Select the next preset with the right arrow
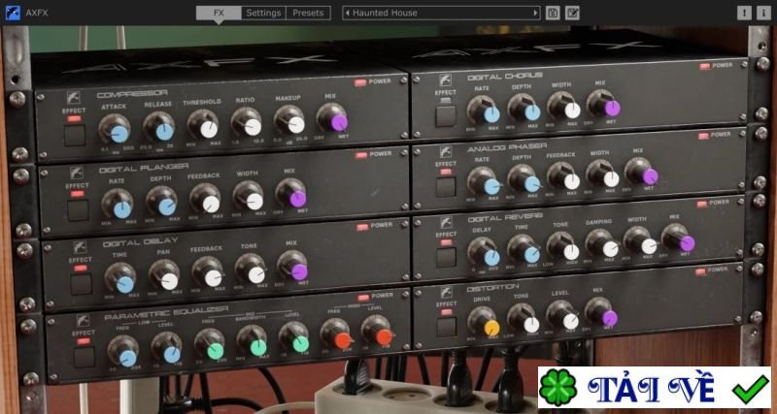The image size is (777, 414). (x=535, y=13)
